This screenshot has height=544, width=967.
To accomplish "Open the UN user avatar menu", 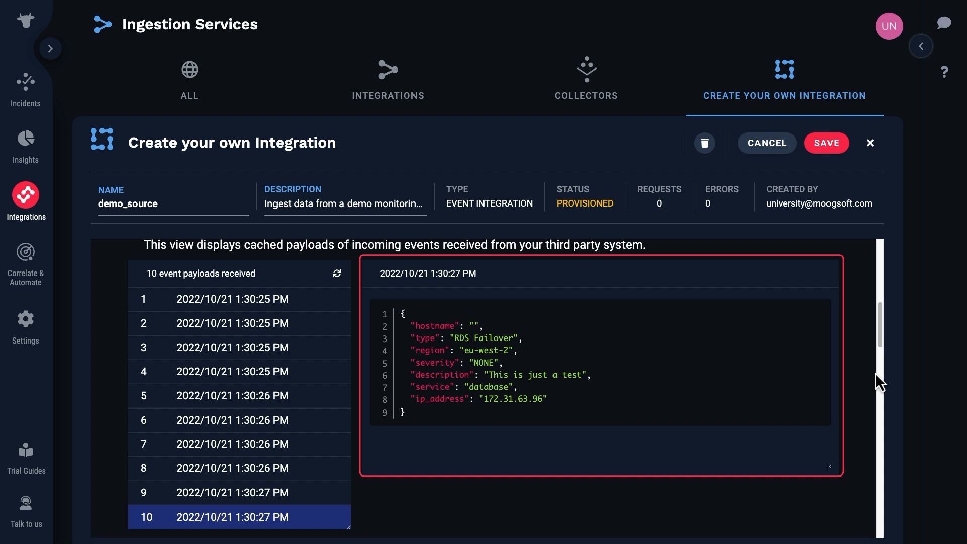I will (x=889, y=26).
